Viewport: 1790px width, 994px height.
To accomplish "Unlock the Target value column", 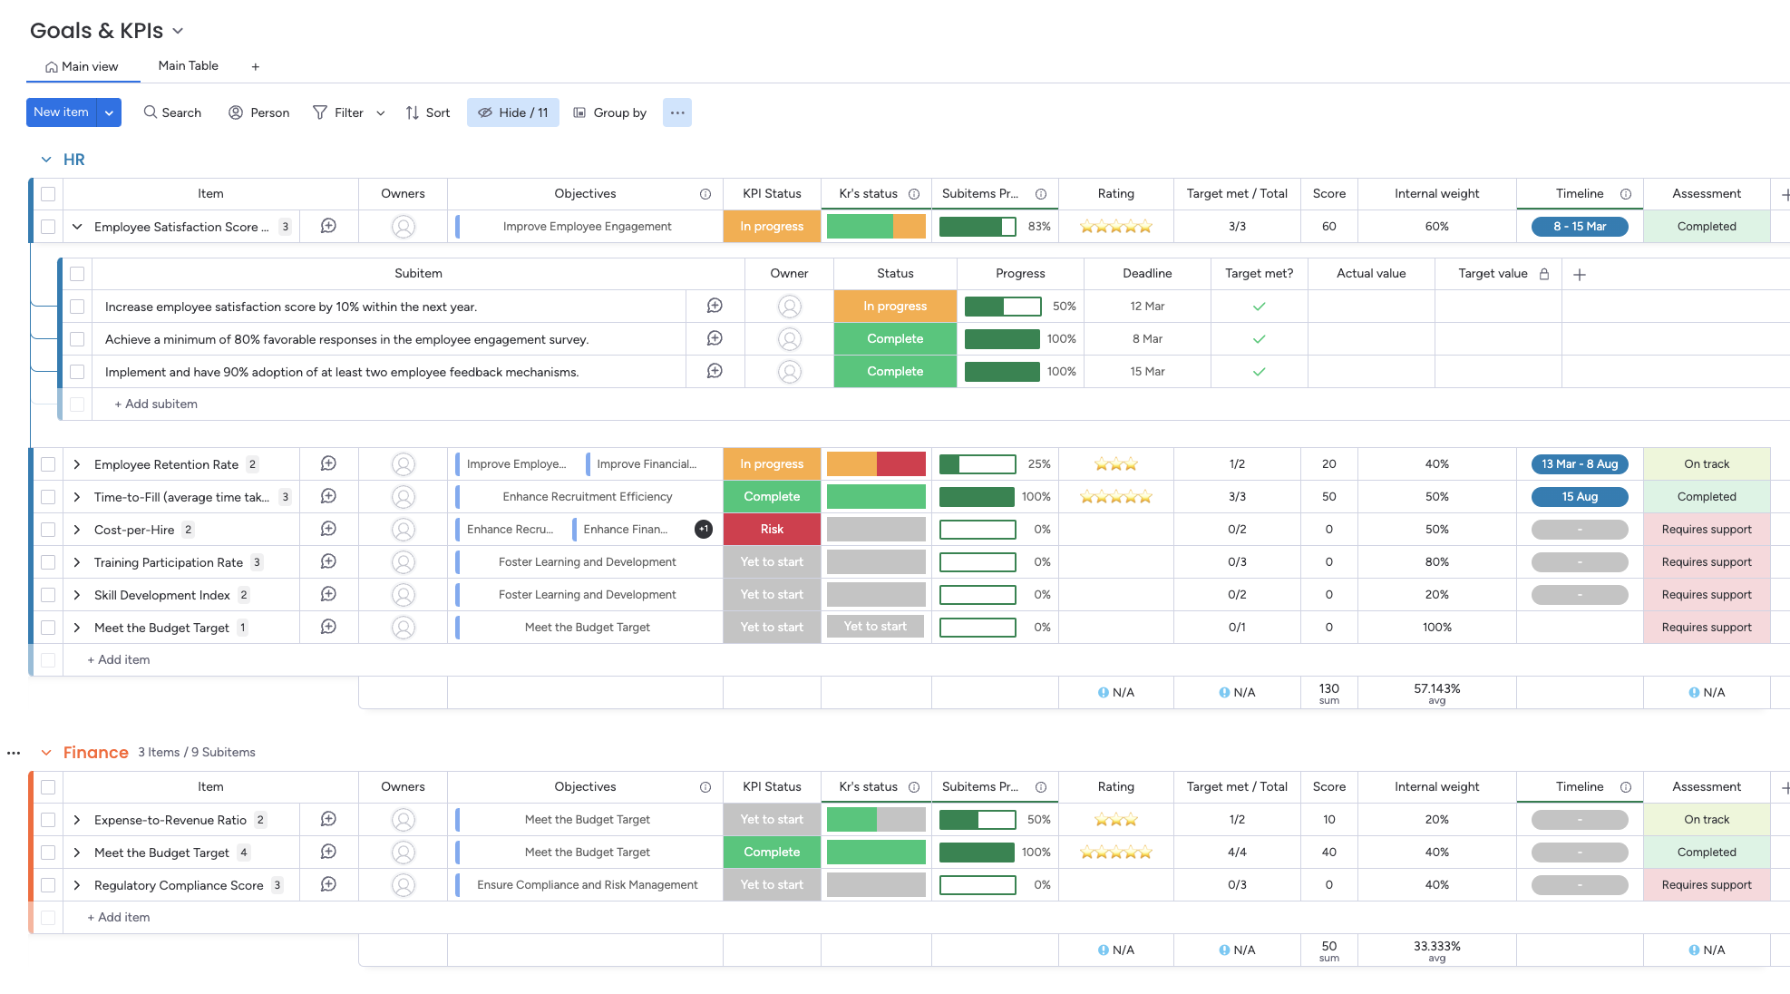I will point(1545,273).
